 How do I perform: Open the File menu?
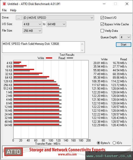(x=4, y=10)
